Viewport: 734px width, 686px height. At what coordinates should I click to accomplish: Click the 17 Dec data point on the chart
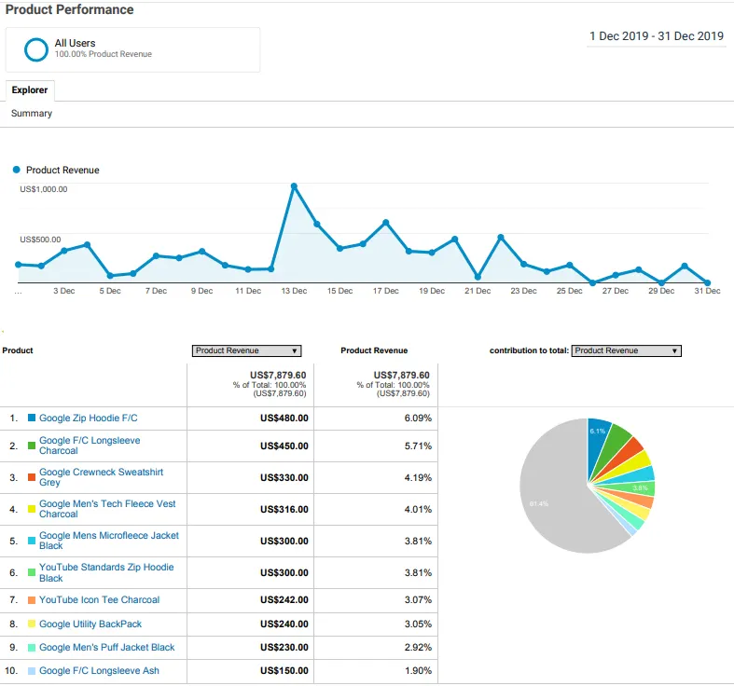(x=386, y=222)
